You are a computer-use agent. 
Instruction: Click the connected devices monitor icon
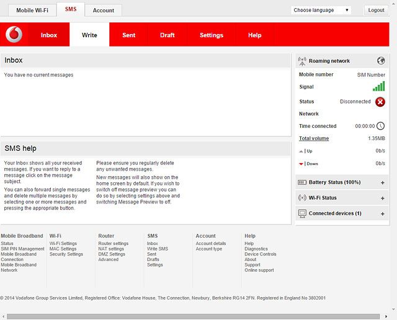click(302, 213)
